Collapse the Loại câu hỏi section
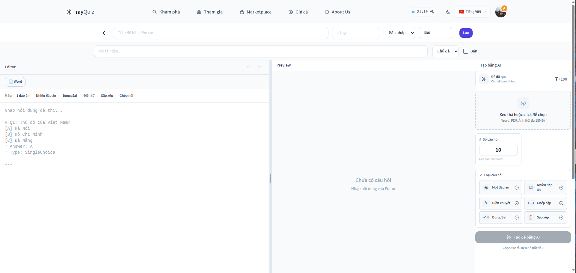Screen dimensions: 576x273 tap(491, 175)
